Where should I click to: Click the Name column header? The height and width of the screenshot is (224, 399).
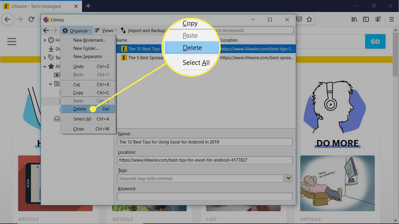pos(121,40)
